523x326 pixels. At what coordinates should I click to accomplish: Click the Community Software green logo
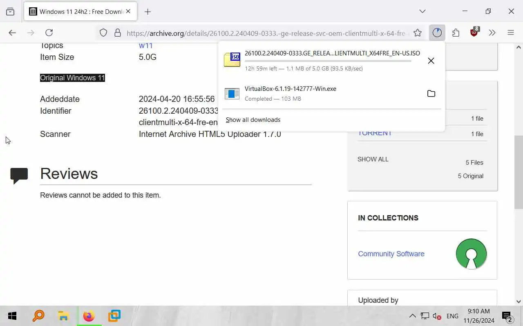[x=471, y=254]
